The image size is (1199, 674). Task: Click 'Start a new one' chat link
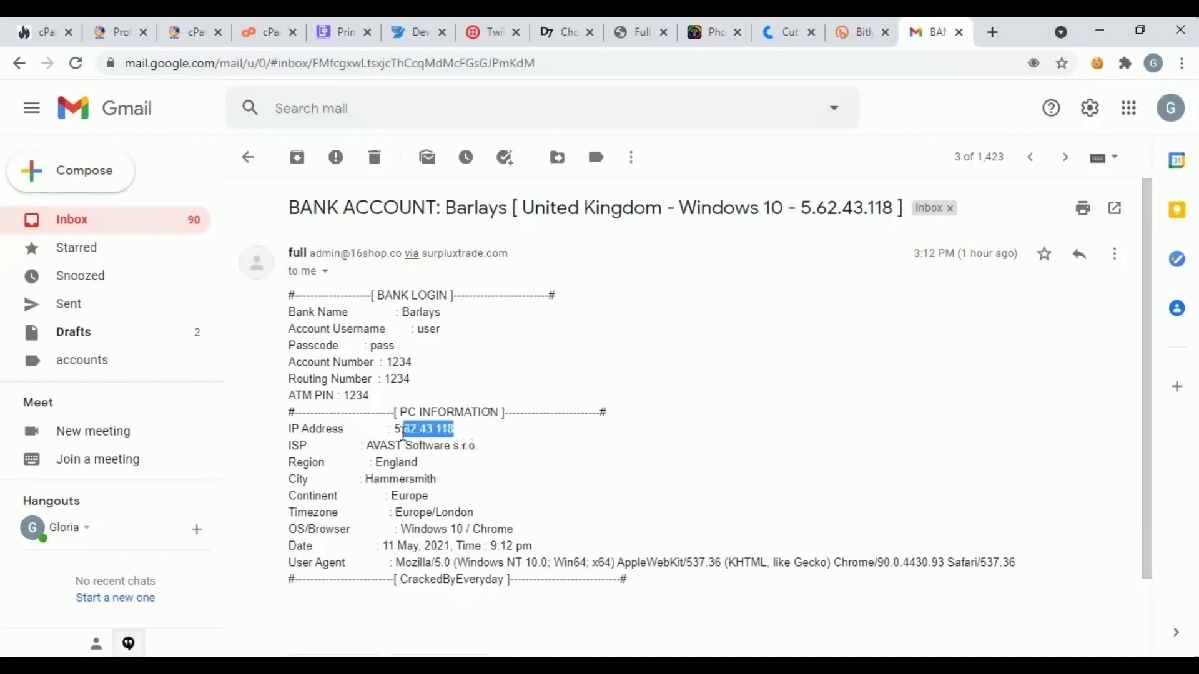(x=114, y=598)
